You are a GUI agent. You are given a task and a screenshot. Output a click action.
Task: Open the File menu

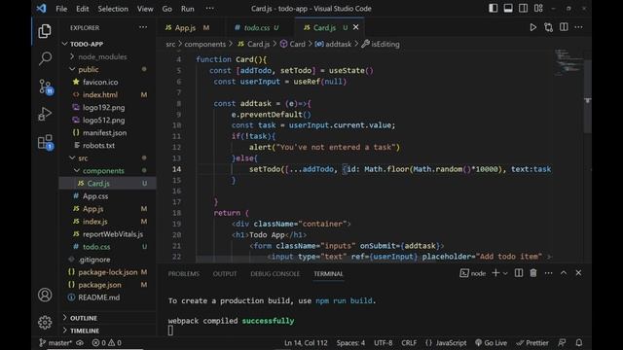click(x=61, y=9)
